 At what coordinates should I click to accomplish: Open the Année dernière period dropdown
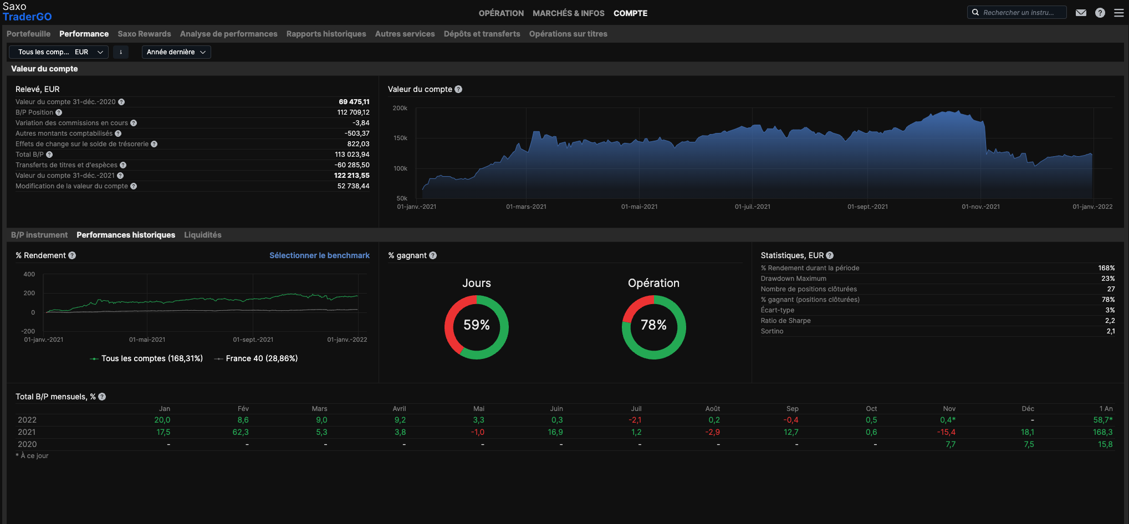(176, 52)
